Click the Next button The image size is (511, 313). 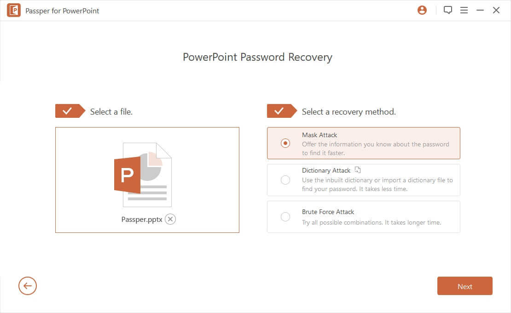[x=465, y=286]
